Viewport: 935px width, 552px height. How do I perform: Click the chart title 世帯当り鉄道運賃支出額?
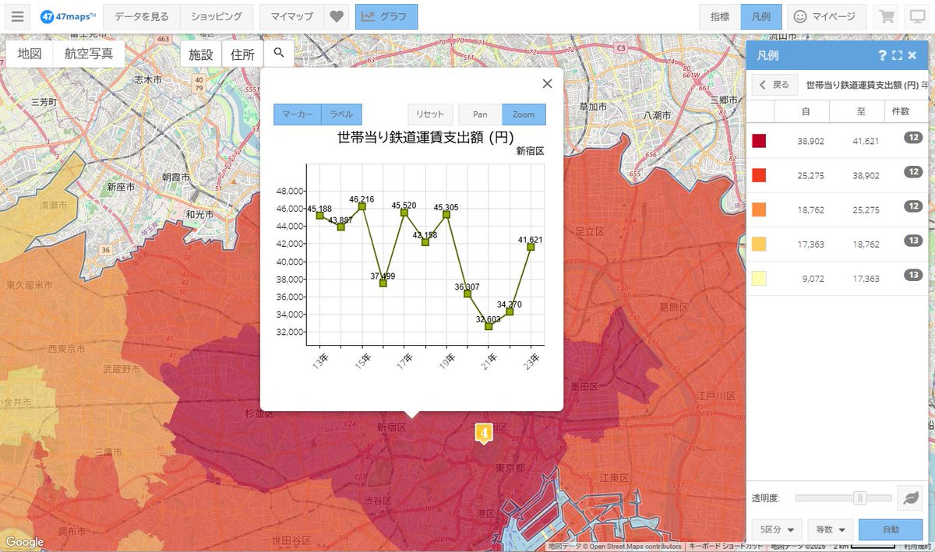pos(425,137)
